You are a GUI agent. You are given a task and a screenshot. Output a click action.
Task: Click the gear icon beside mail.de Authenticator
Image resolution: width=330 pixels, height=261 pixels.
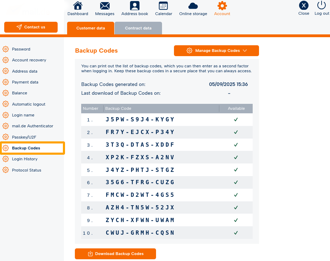[x=6, y=126]
